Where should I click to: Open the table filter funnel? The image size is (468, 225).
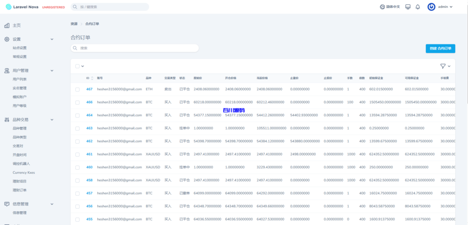(443, 66)
